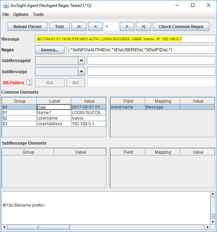Click the 2017-08-01 value cell
Viewport: 217px width, 232px height.
[88, 107]
